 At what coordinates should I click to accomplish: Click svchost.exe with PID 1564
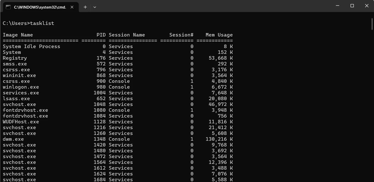click(x=19, y=162)
